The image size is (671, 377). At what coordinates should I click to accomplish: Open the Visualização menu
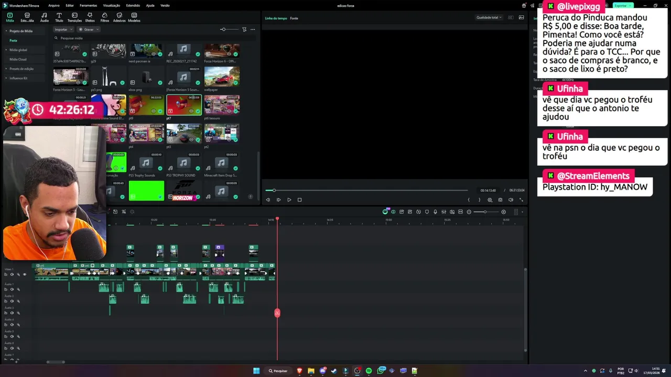coord(112,5)
